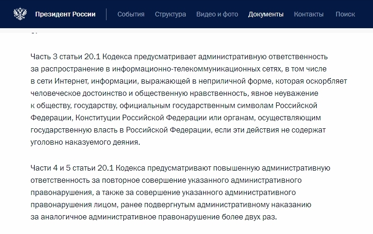Open the Поиск site search
The height and width of the screenshot is (234, 373).
point(345,14)
